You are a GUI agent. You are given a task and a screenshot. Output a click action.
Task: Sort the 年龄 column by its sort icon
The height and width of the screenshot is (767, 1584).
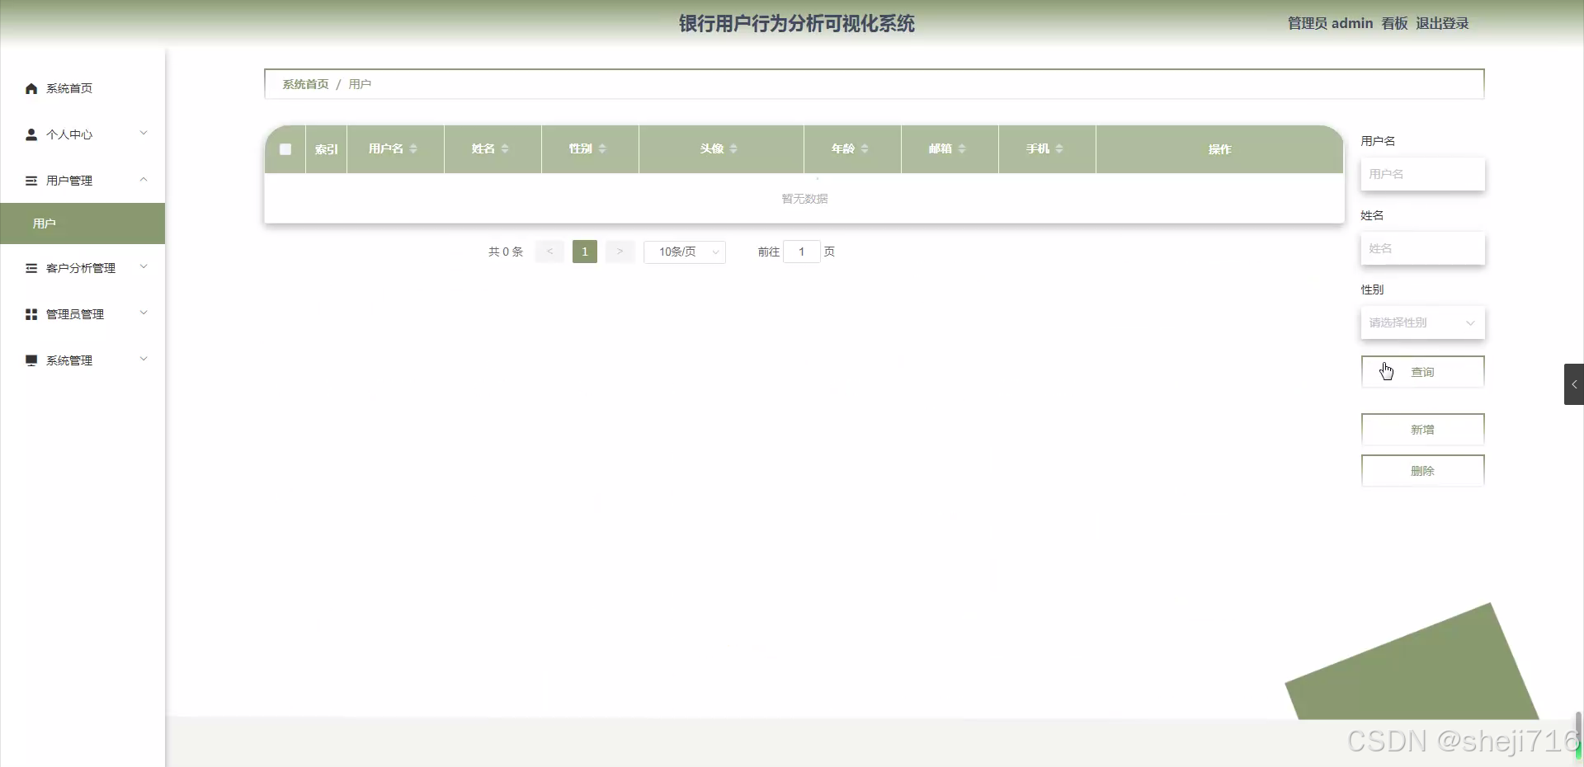pyautogui.click(x=864, y=149)
